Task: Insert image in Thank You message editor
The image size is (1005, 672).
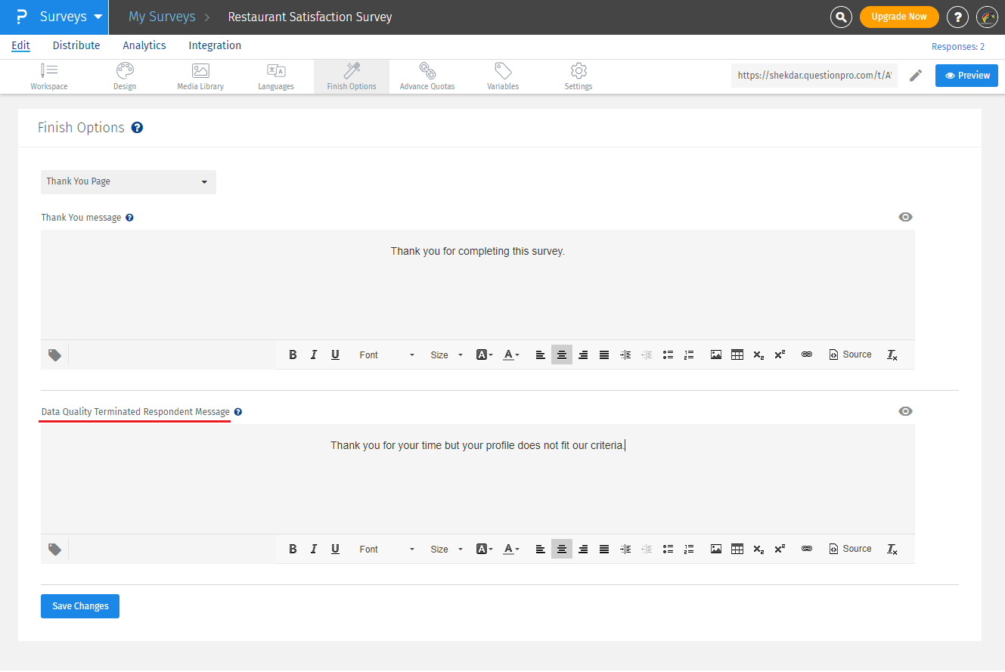Action: [716, 355]
